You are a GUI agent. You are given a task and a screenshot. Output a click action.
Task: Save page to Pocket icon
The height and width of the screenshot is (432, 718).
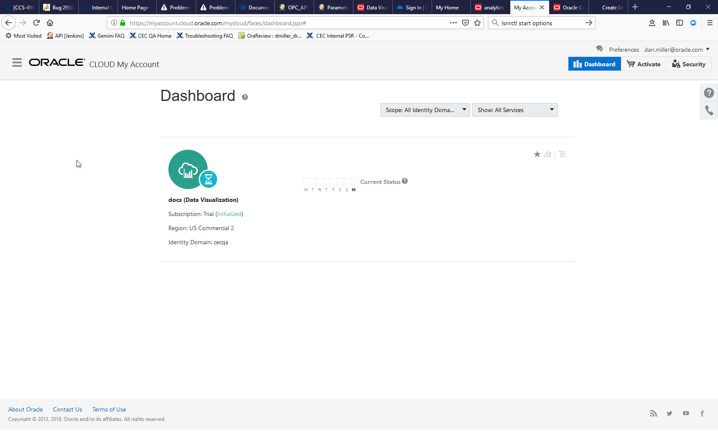click(x=465, y=23)
